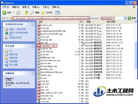
Task: Select the custom.mnr file icon
Action: coord(39,64)
